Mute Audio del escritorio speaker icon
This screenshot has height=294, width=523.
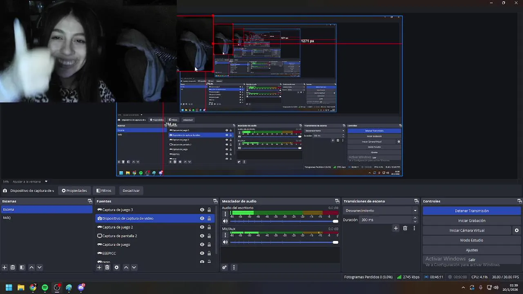click(225, 221)
